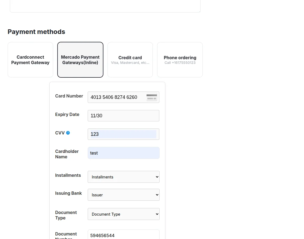Click the Installments label text
Image resolution: width=304 pixels, height=239 pixels.
pos(68,175)
